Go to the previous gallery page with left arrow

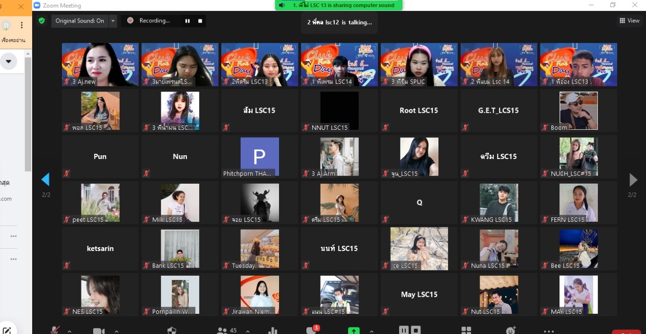(x=45, y=179)
